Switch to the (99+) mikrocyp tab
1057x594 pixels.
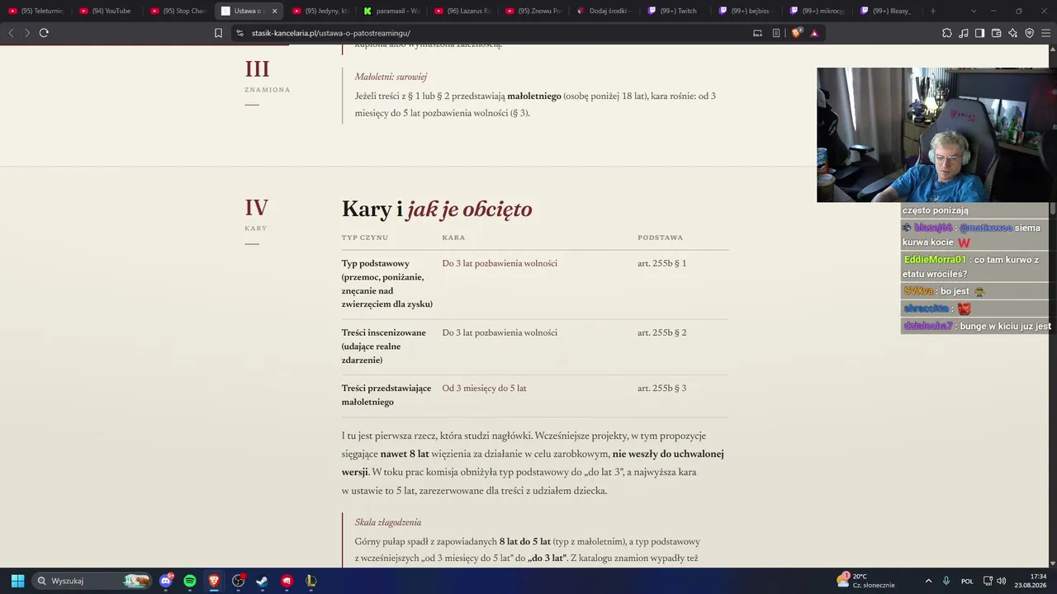(818, 11)
